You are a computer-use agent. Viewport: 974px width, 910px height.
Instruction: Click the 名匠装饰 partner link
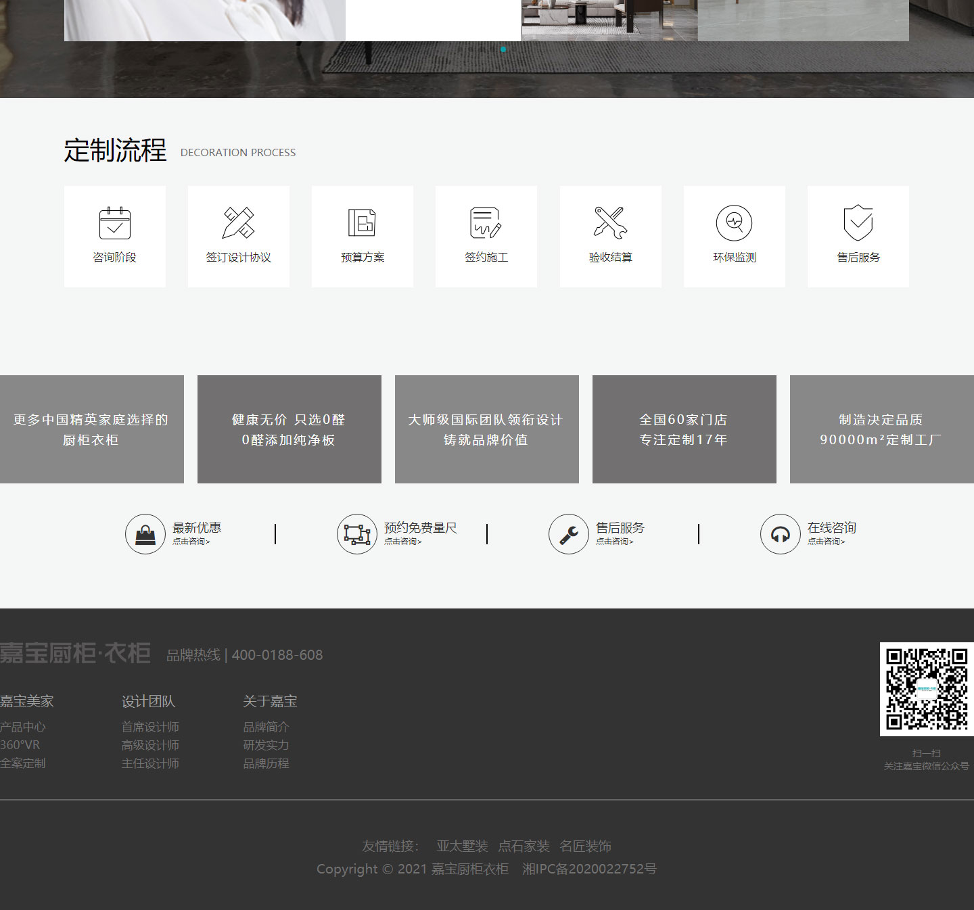[585, 846]
